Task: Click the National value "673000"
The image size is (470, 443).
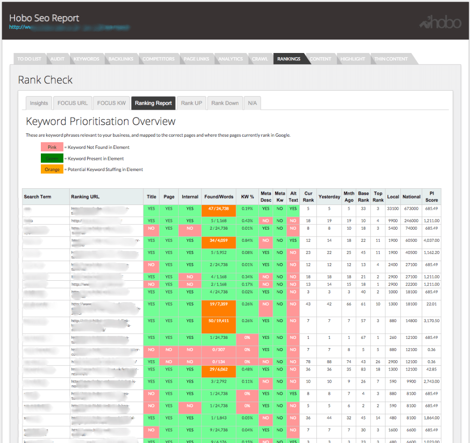Action: [x=411, y=208]
